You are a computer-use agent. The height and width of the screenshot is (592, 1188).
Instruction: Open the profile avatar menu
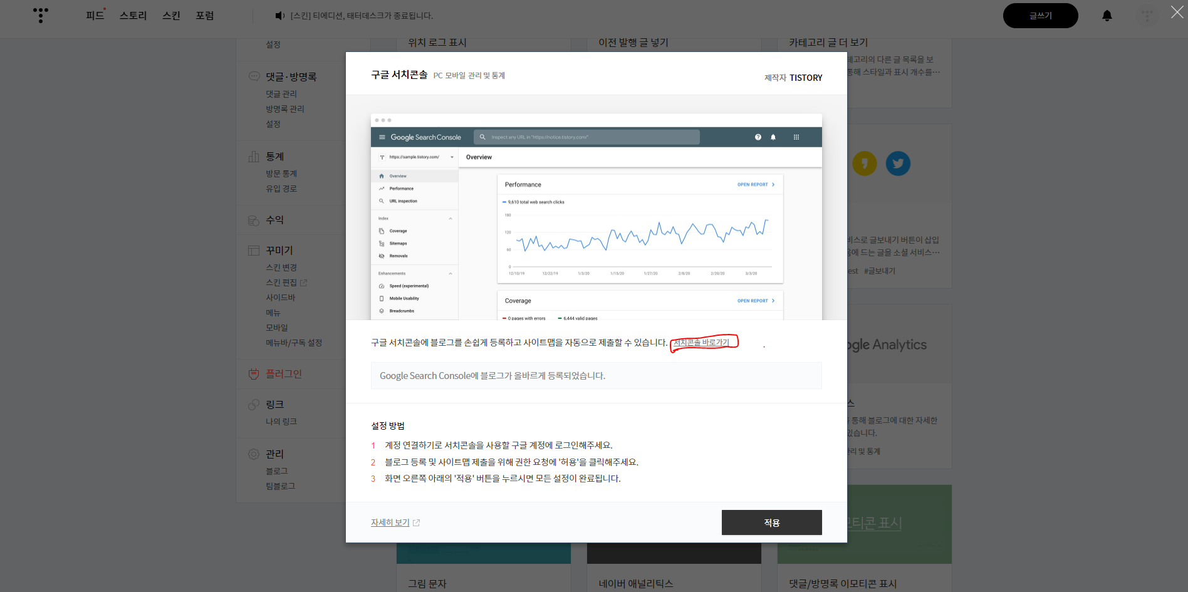tap(1147, 16)
